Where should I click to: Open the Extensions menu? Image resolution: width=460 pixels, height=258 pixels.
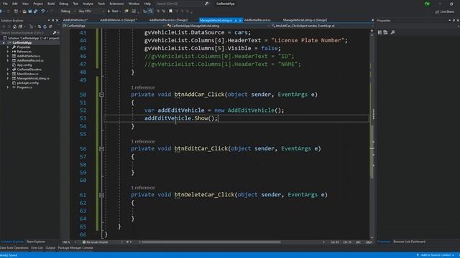coord(116,4)
